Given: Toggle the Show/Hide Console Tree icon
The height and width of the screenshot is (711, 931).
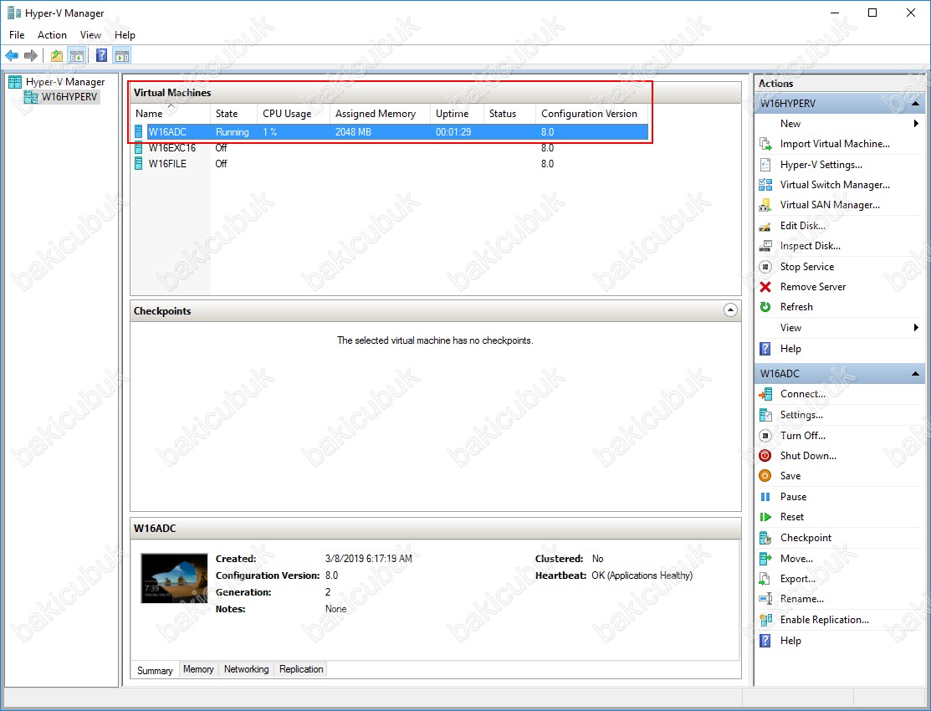Looking at the screenshot, I should pos(76,56).
